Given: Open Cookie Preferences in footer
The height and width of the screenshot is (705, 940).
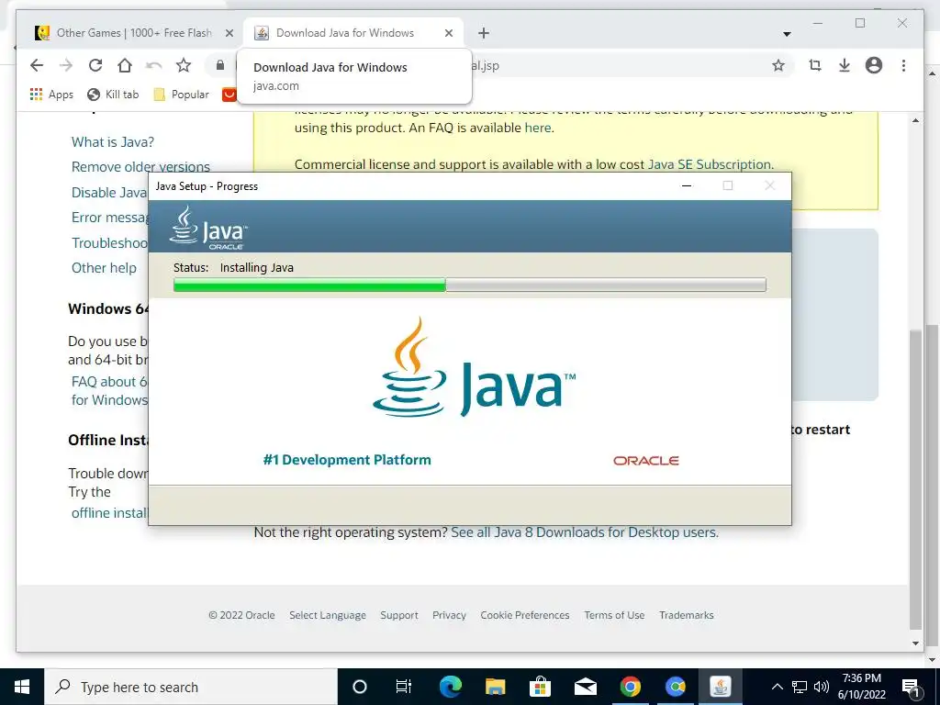Looking at the screenshot, I should (525, 615).
